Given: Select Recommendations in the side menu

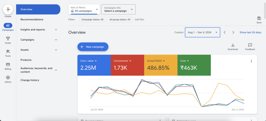Looking at the screenshot, I should tap(32, 19).
